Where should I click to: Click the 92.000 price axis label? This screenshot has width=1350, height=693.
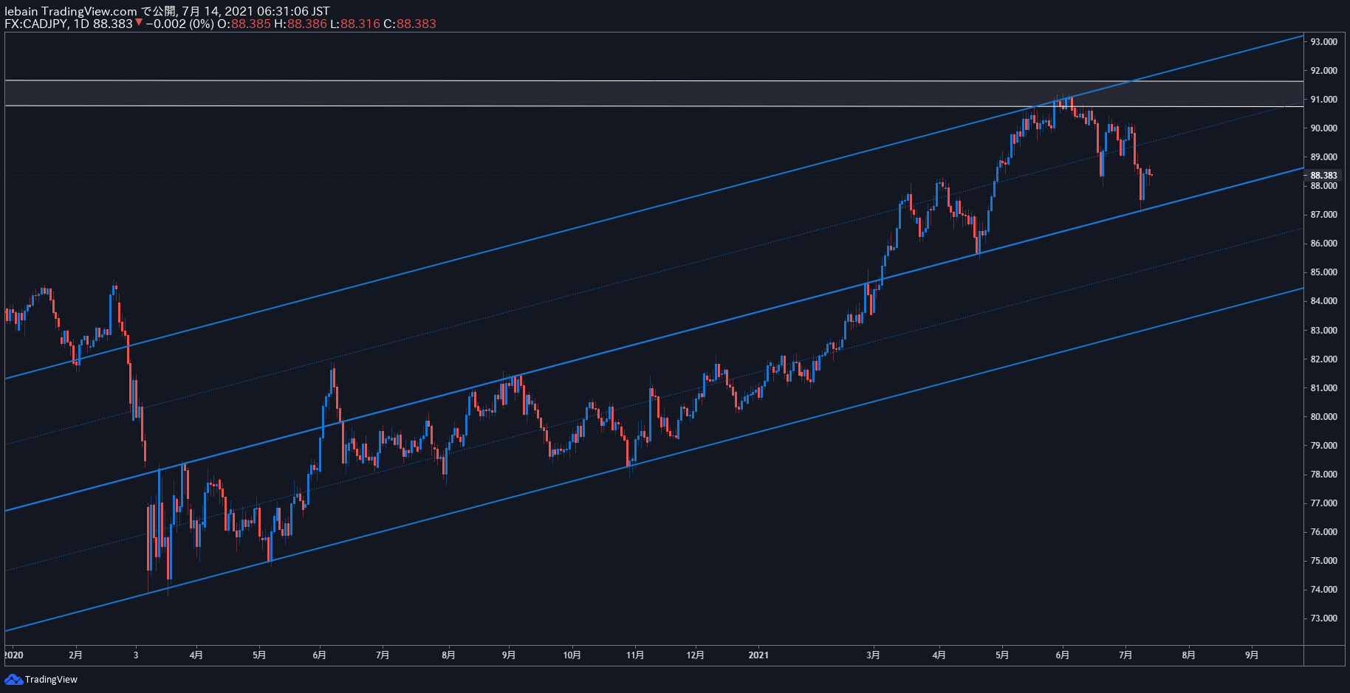pos(1323,71)
